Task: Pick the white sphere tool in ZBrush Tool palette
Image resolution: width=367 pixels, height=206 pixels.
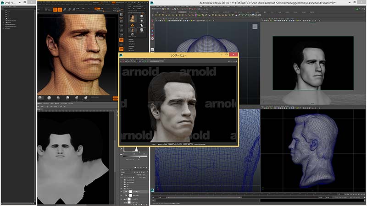Action: pyautogui.click(x=141, y=16)
